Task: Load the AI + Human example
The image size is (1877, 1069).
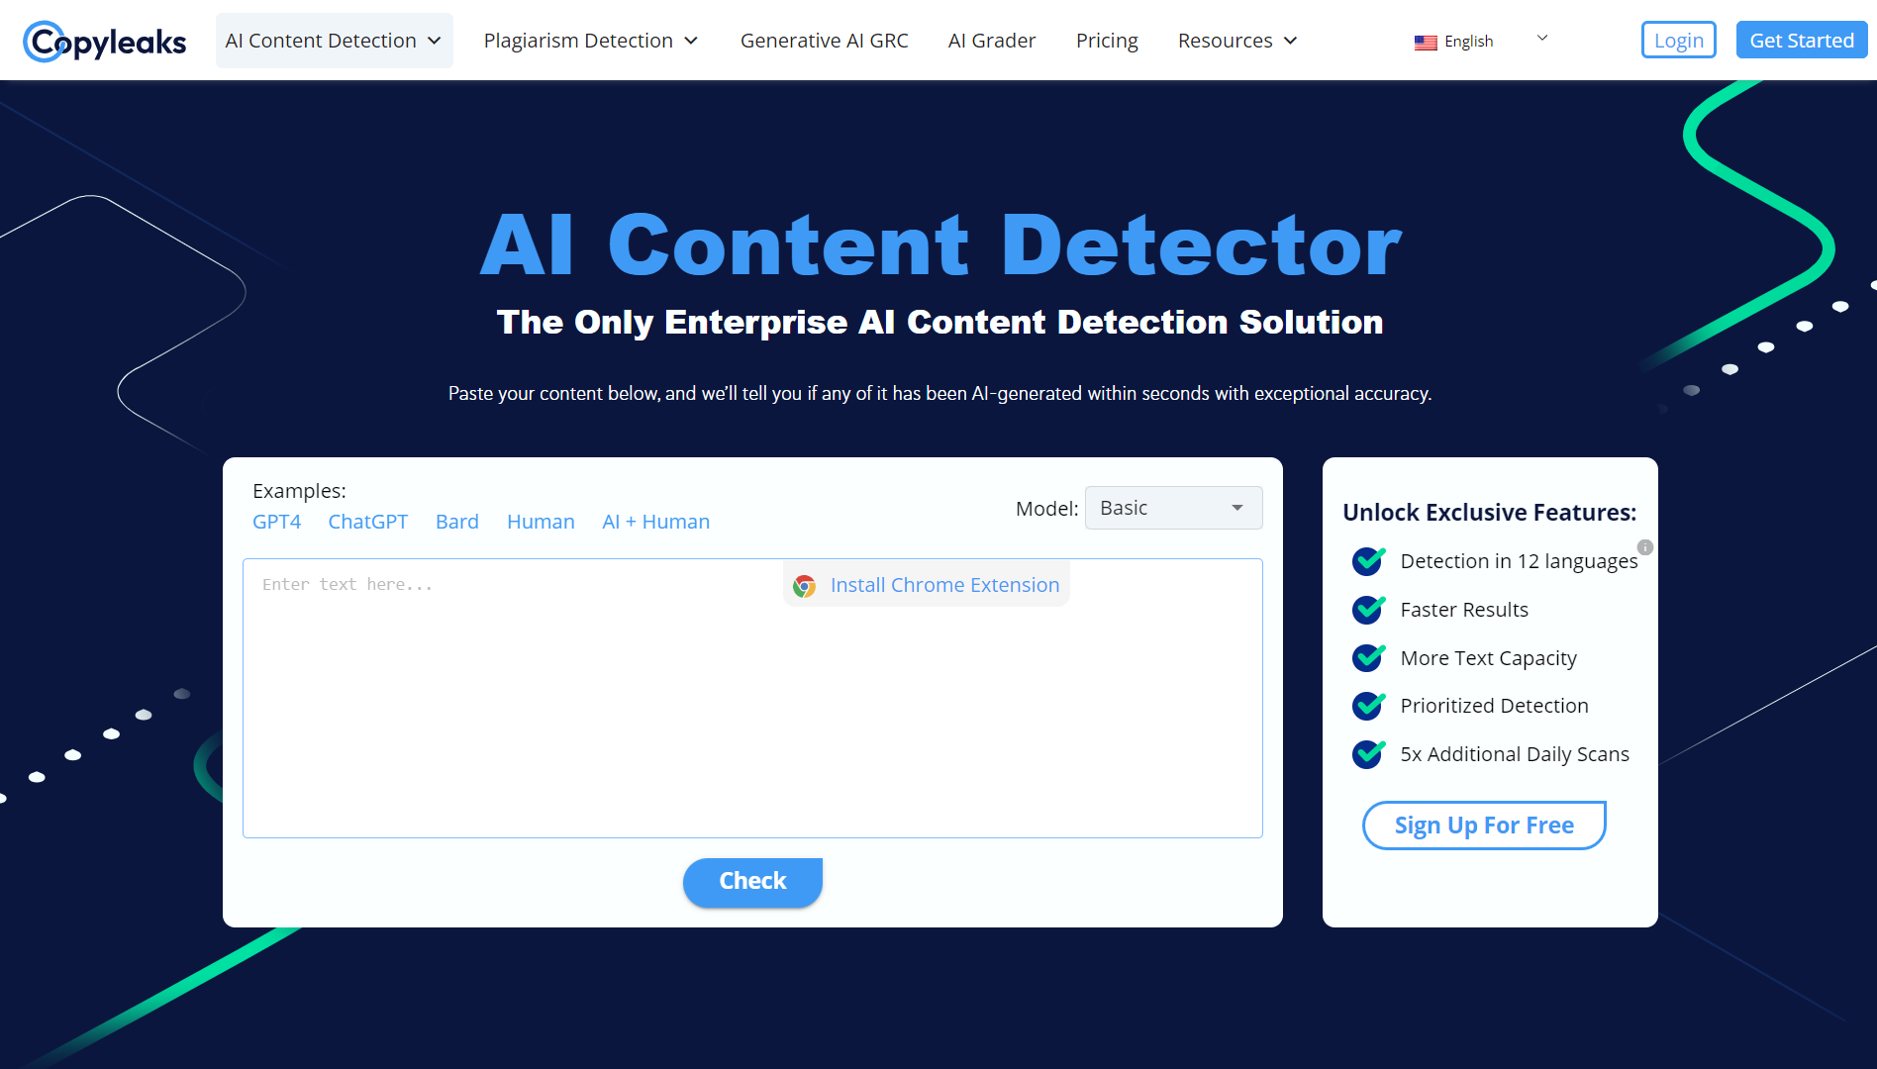Action: (655, 522)
